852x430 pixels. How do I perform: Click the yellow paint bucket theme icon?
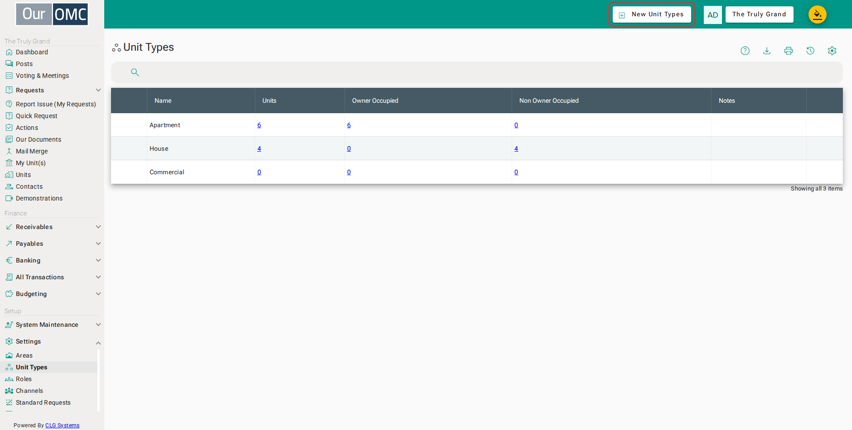pos(818,14)
